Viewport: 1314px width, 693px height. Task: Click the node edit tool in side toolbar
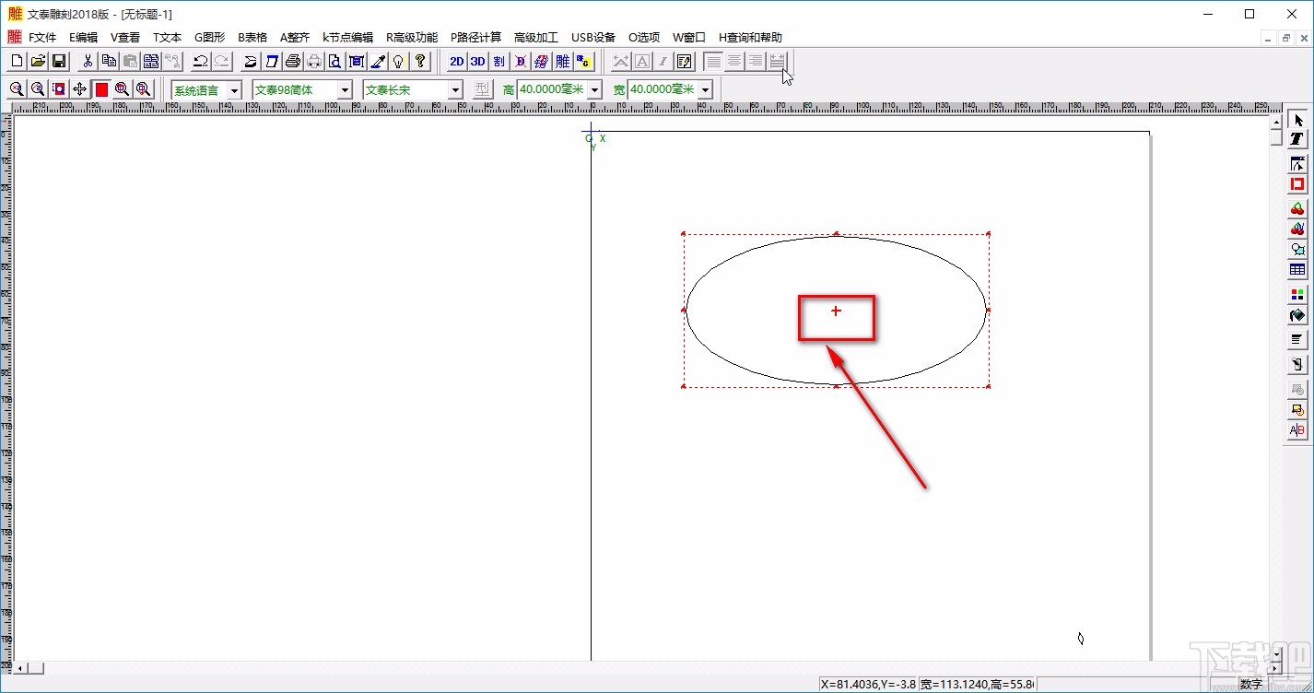pyautogui.click(x=1297, y=164)
